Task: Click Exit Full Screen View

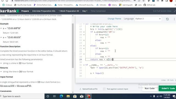Action: 162,11
